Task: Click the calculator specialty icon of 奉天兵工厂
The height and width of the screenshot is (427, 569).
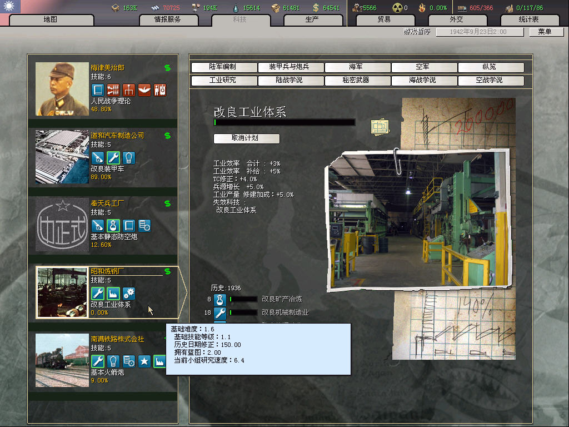Action: [144, 226]
